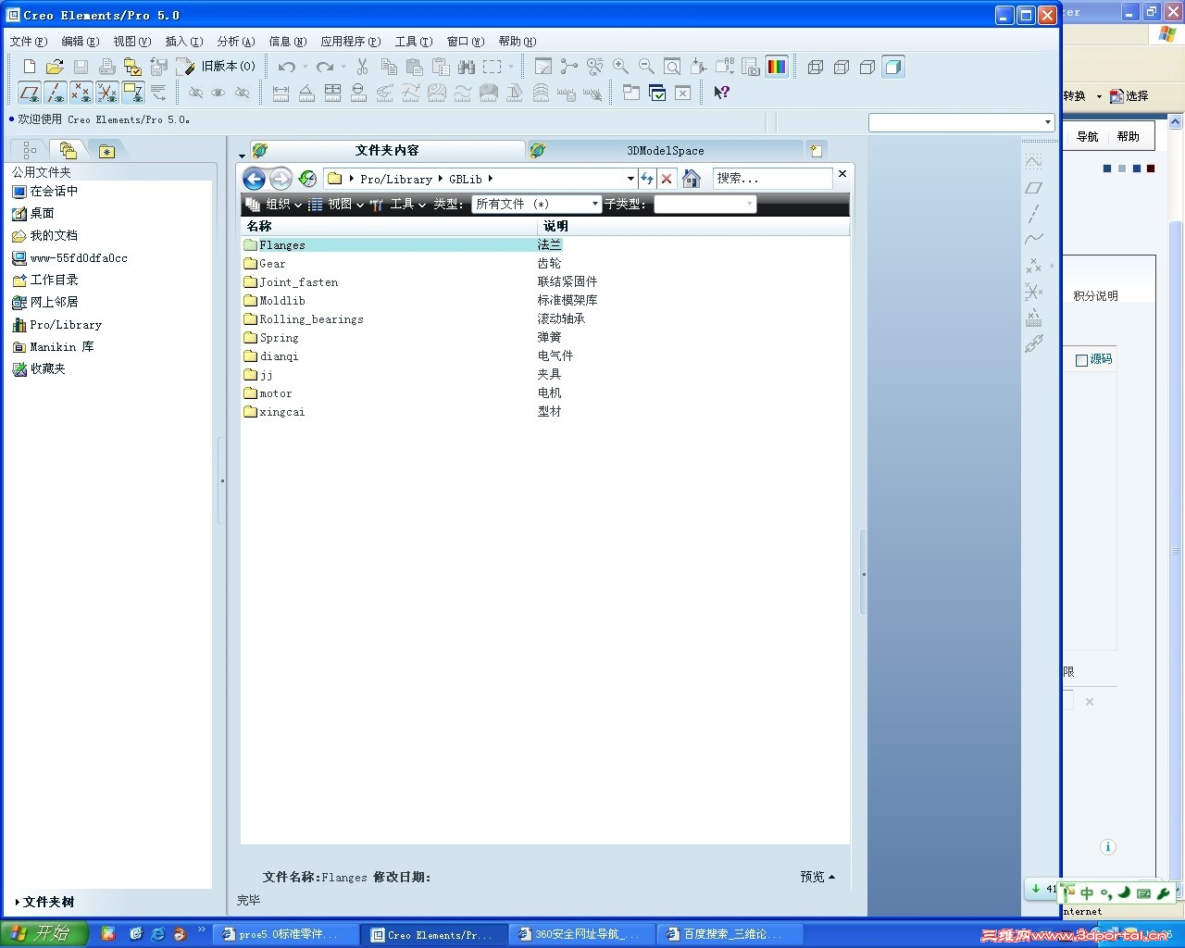Screen dimensions: 1185x948
Task: Switch to no hidden display style
Action: tap(867, 67)
